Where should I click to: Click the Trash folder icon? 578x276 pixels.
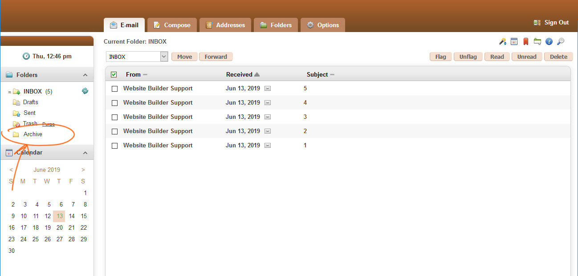(x=16, y=124)
